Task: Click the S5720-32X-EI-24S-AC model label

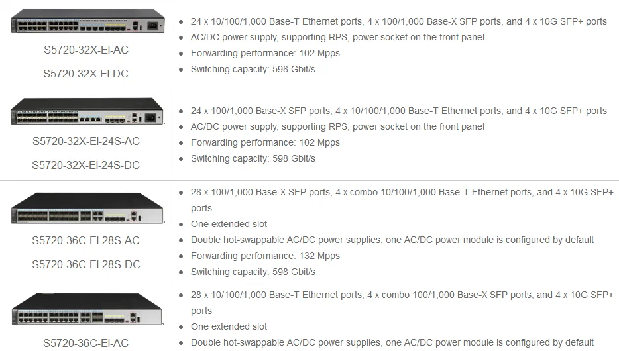Action: 86,141
